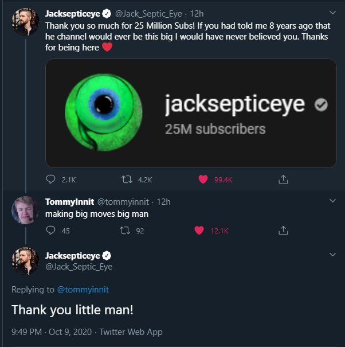This screenshot has height=347, width=345.
Task: Open more options on top Jacksepticeye tweet
Action: 332,13
